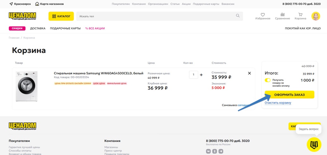Click the Задать вопрос bubble
Viewport: 327px width, 155px height.
click(x=309, y=129)
